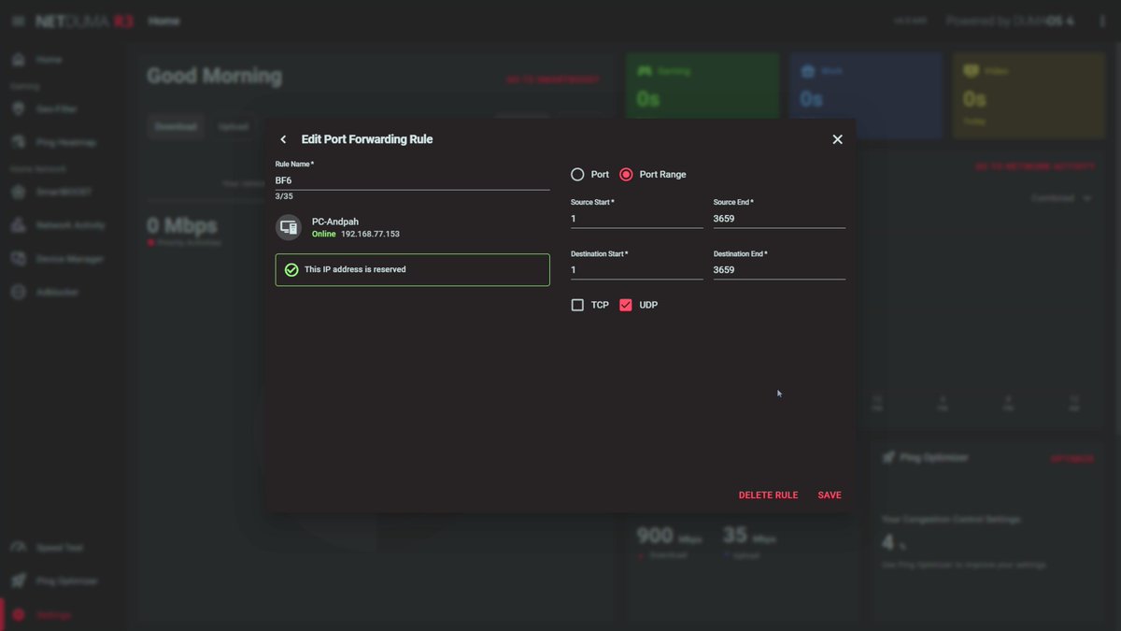Viewport: 1121px width, 631px height.
Task: Select the Port Range radio button
Action: (x=626, y=175)
